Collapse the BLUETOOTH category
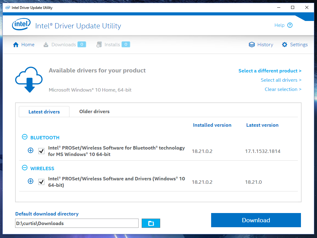This screenshot has width=317, height=238. [25, 137]
